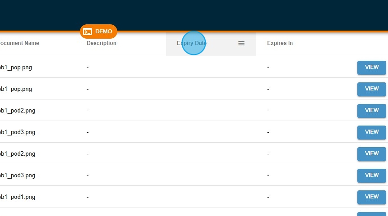This screenshot has width=388, height=216.
Task: Select the second pop.png file name
Action: (x=16, y=89)
